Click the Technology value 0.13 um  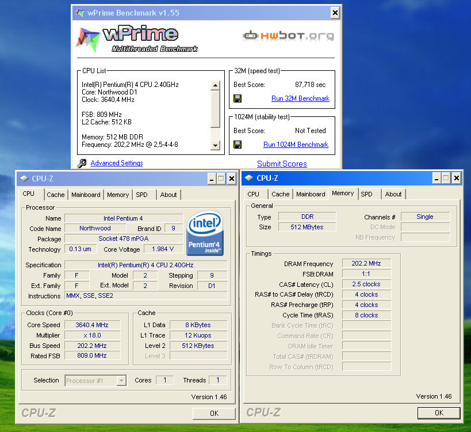coord(80,249)
